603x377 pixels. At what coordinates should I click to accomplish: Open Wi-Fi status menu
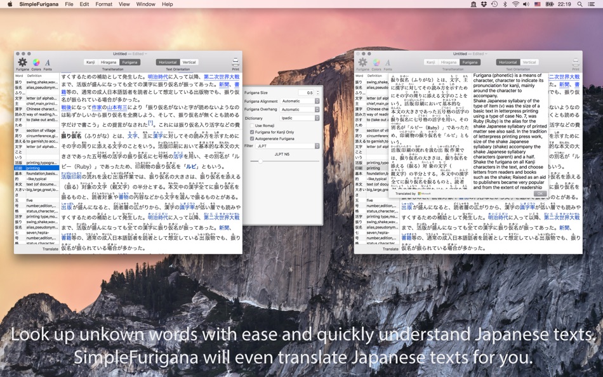tap(515, 4)
